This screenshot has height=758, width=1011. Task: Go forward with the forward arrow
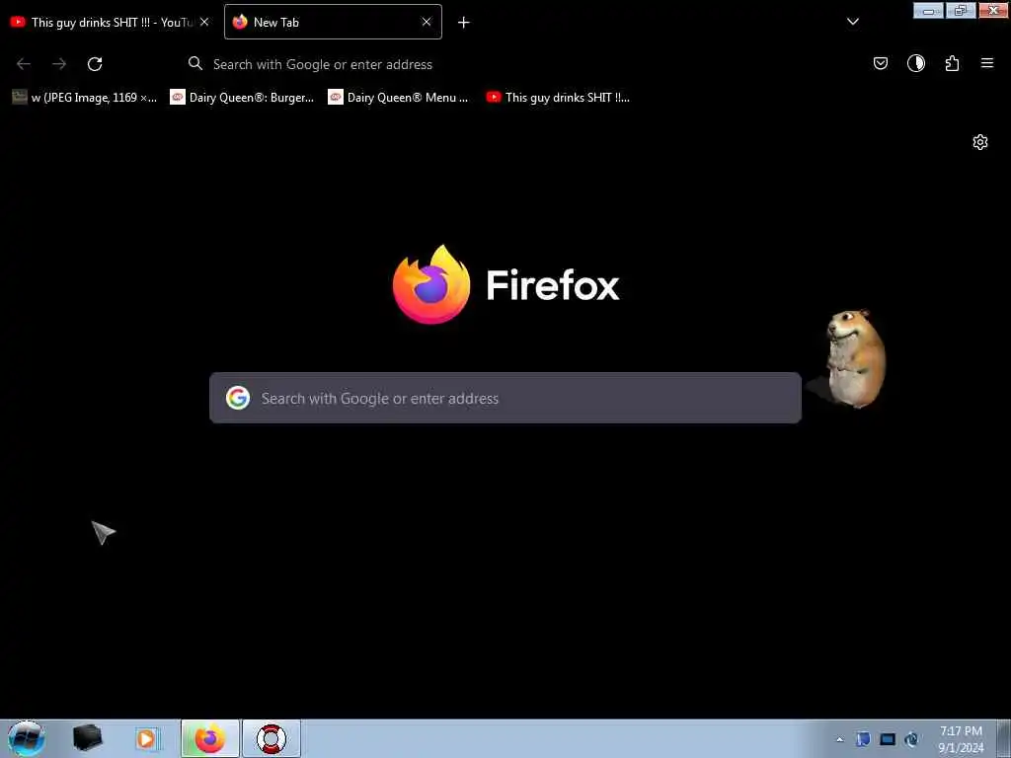pos(59,64)
